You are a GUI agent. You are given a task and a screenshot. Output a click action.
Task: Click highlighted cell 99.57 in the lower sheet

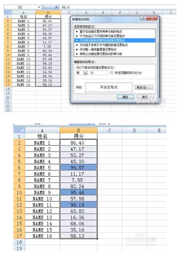(79, 168)
